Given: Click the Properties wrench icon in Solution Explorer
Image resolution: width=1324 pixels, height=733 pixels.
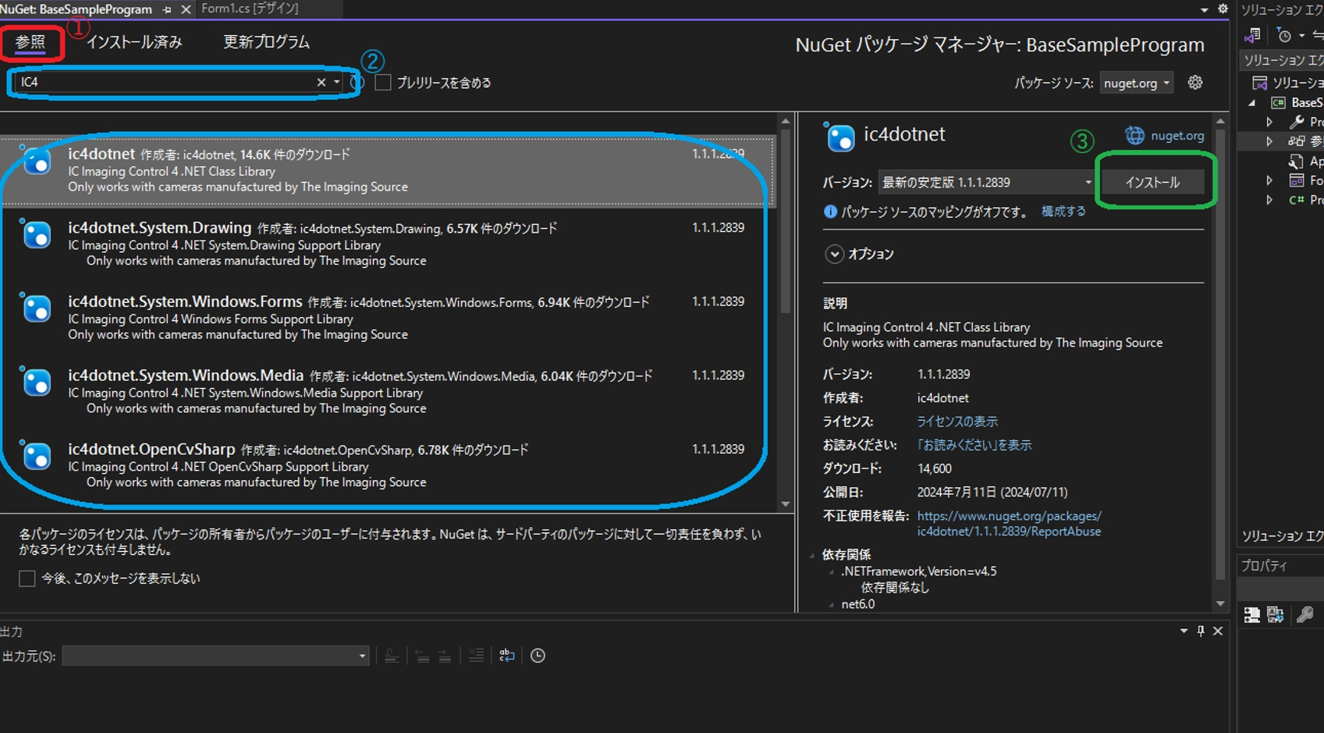Looking at the screenshot, I should [x=1297, y=122].
